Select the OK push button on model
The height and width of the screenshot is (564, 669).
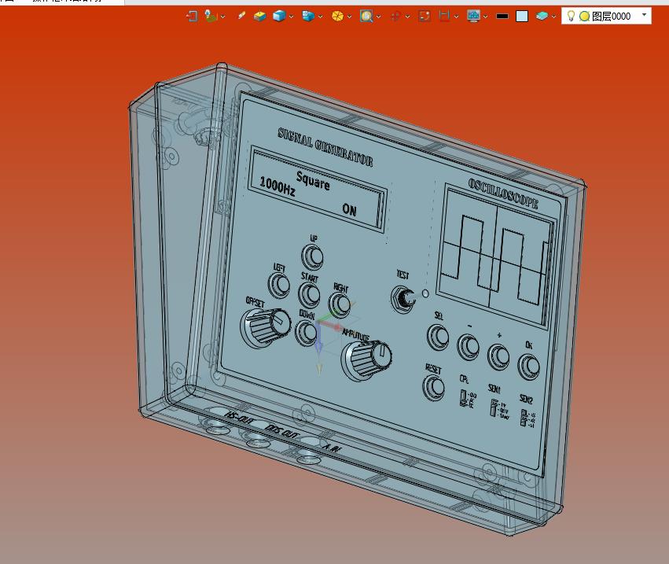(x=528, y=367)
